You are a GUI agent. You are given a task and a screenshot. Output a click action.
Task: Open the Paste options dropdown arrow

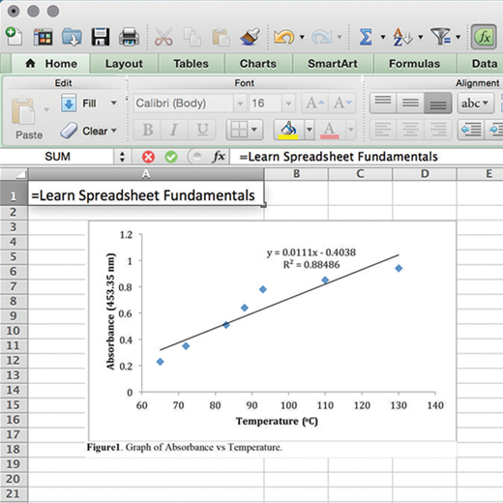click(x=46, y=109)
